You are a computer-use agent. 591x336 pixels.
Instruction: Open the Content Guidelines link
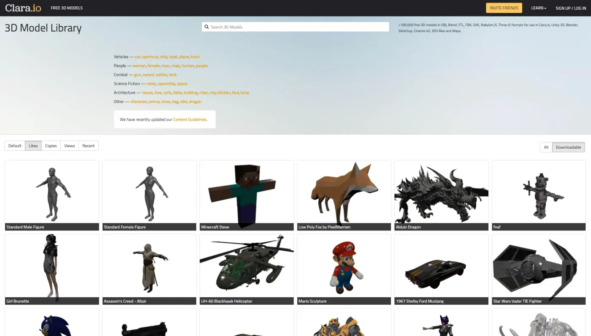pyautogui.click(x=190, y=119)
